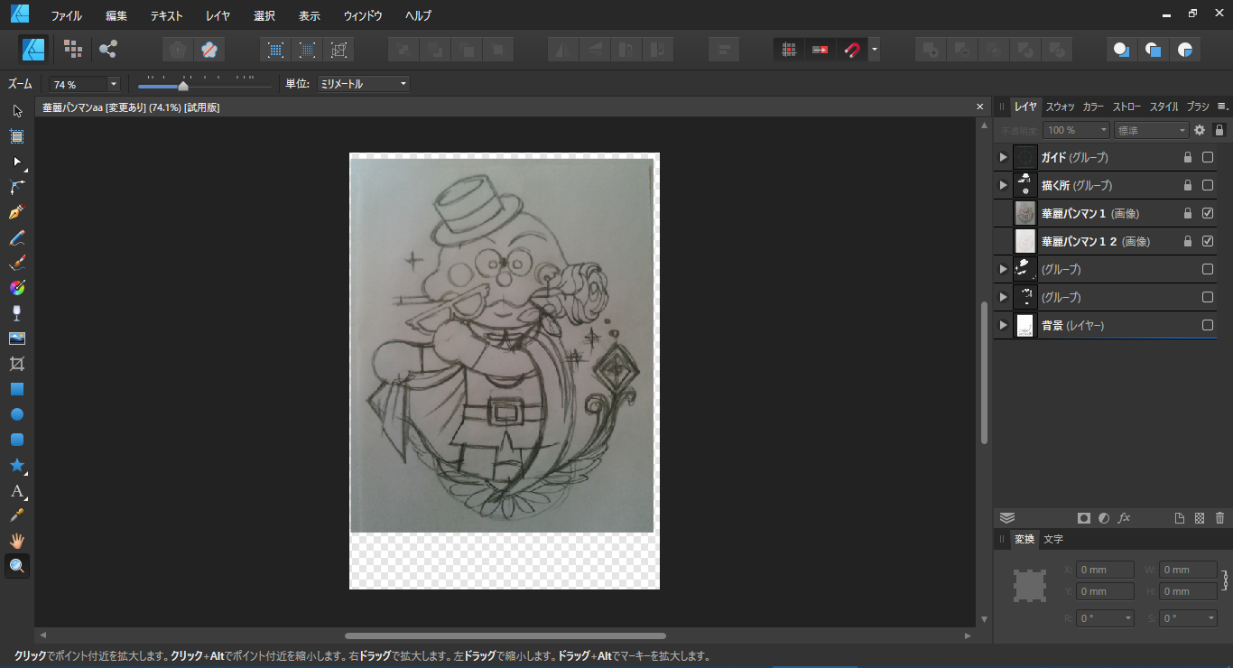Open the blend mode 標準 dropdown
This screenshot has width=1233, height=668.
tap(1152, 130)
